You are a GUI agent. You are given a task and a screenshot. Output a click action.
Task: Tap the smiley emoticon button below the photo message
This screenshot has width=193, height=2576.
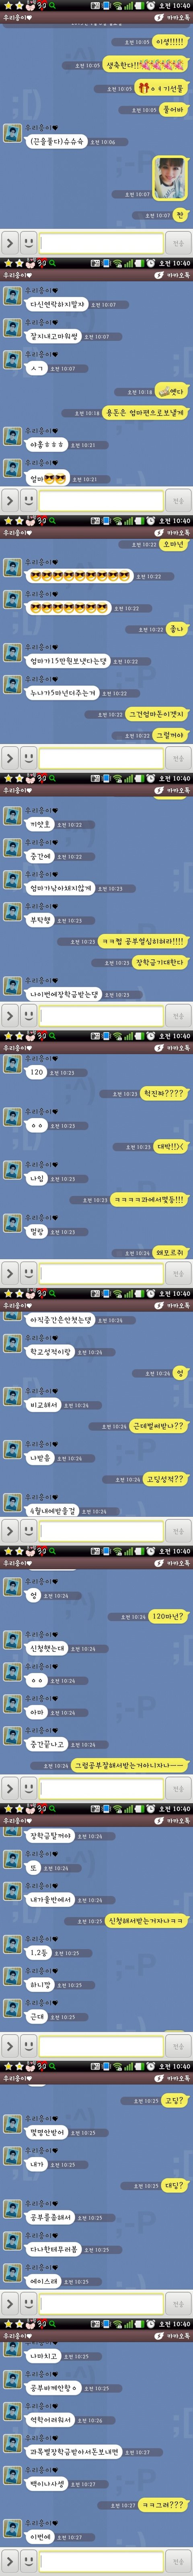(30, 242)
